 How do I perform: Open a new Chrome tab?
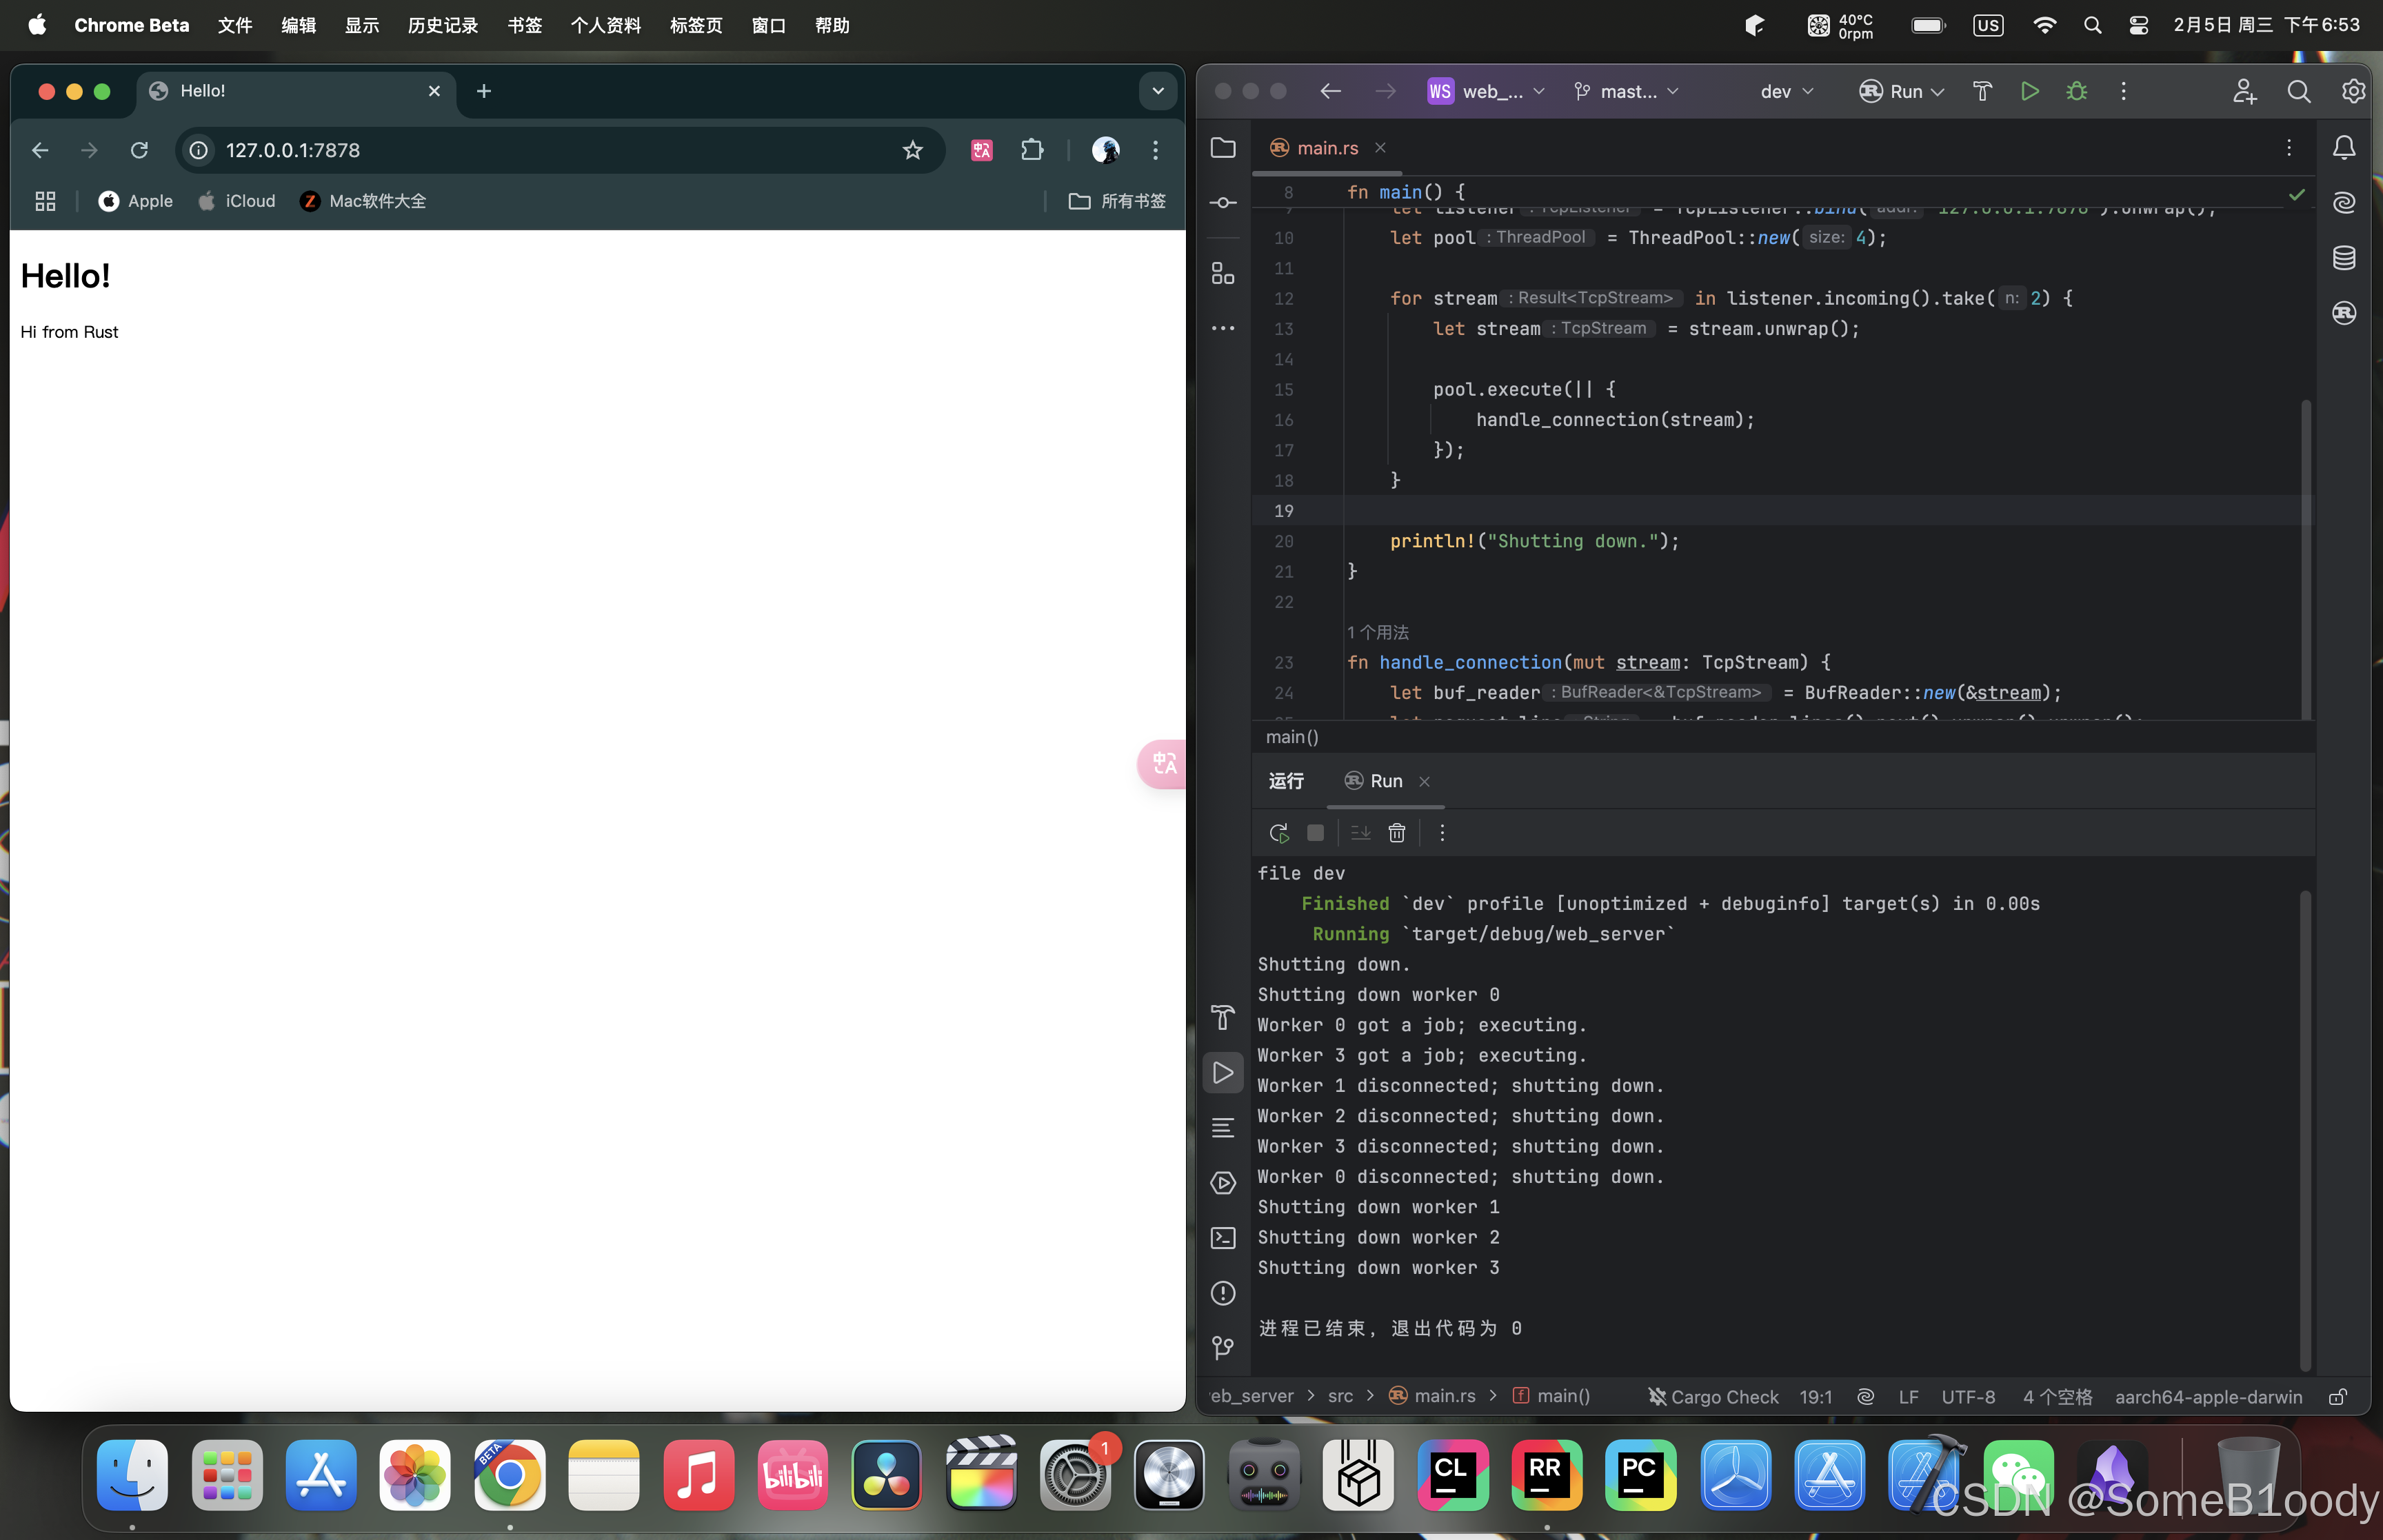(x=484, y=91)
